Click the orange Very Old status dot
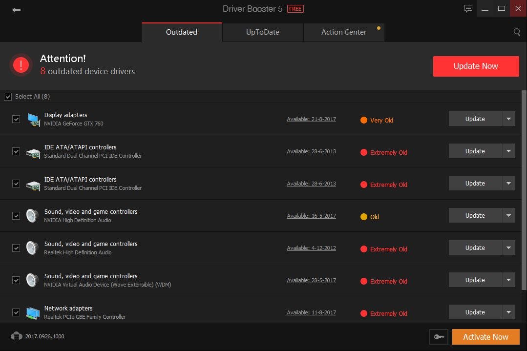 point(364,120)
